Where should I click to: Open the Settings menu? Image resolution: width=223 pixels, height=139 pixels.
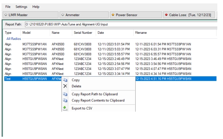[21, 7]
